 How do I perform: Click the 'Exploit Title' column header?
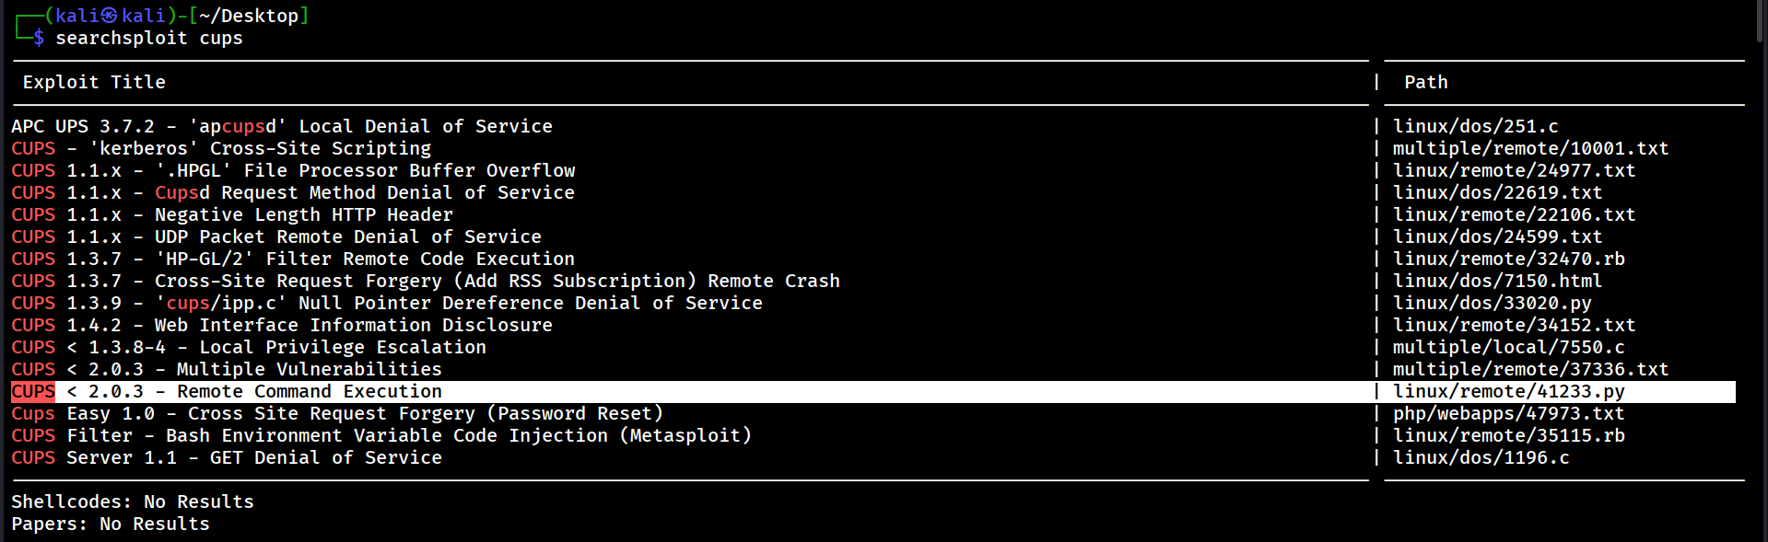pos(94,82)
